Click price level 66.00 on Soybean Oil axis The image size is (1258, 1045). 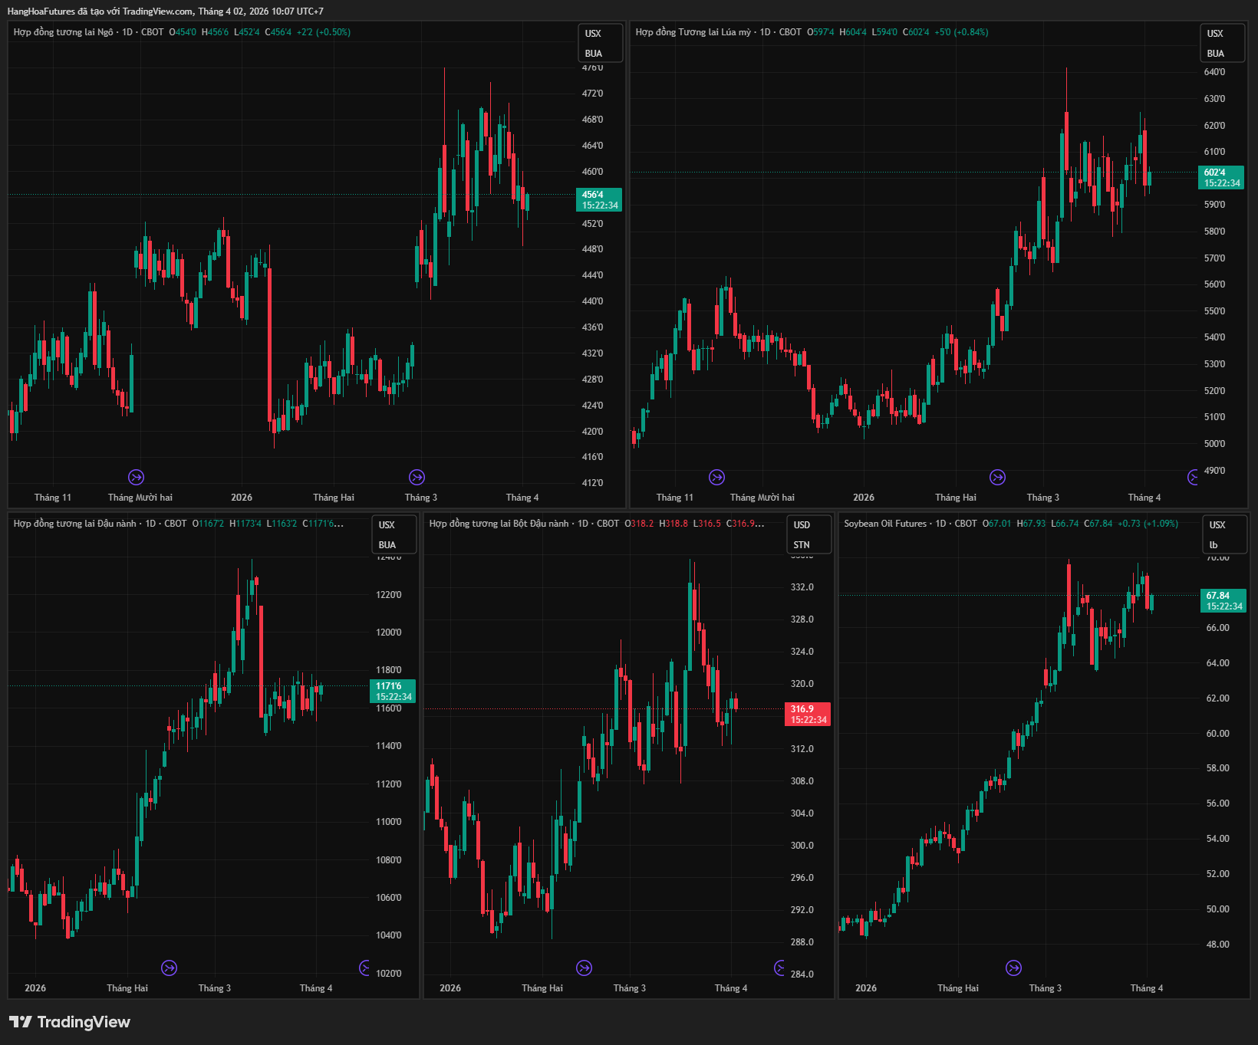(1217, 628)
